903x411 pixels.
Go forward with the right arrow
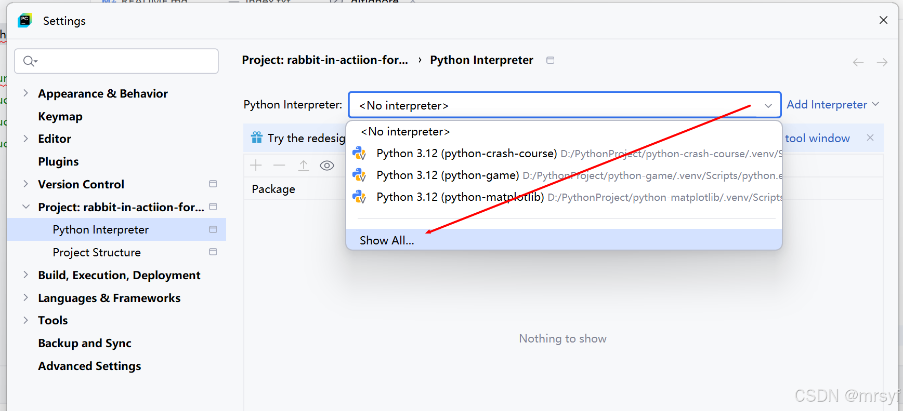pyautogui.click(x=882, y=62)
